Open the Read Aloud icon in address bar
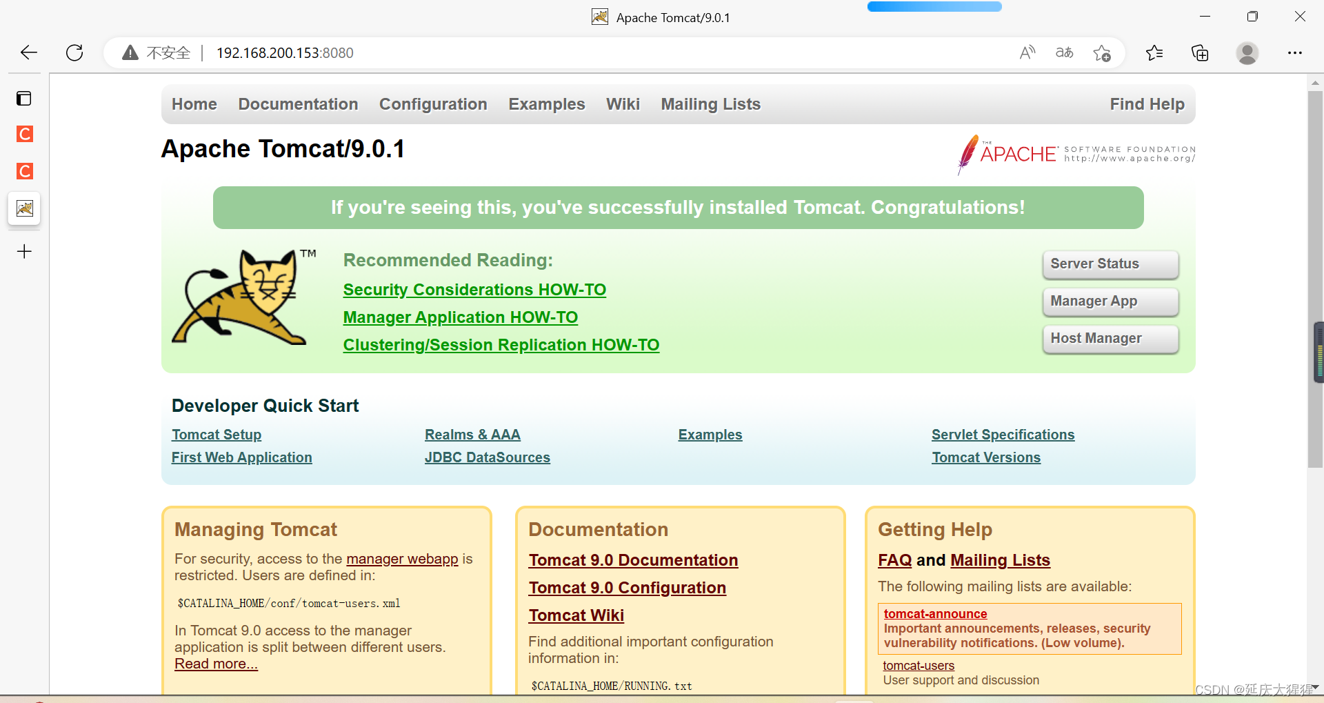The image size is (1324, 703). (1027, 52)
